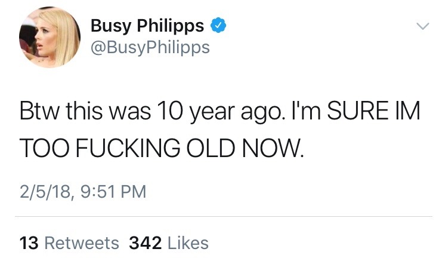
Task: Click the tweet line ending OLD NOW
Action: [162, 148]
